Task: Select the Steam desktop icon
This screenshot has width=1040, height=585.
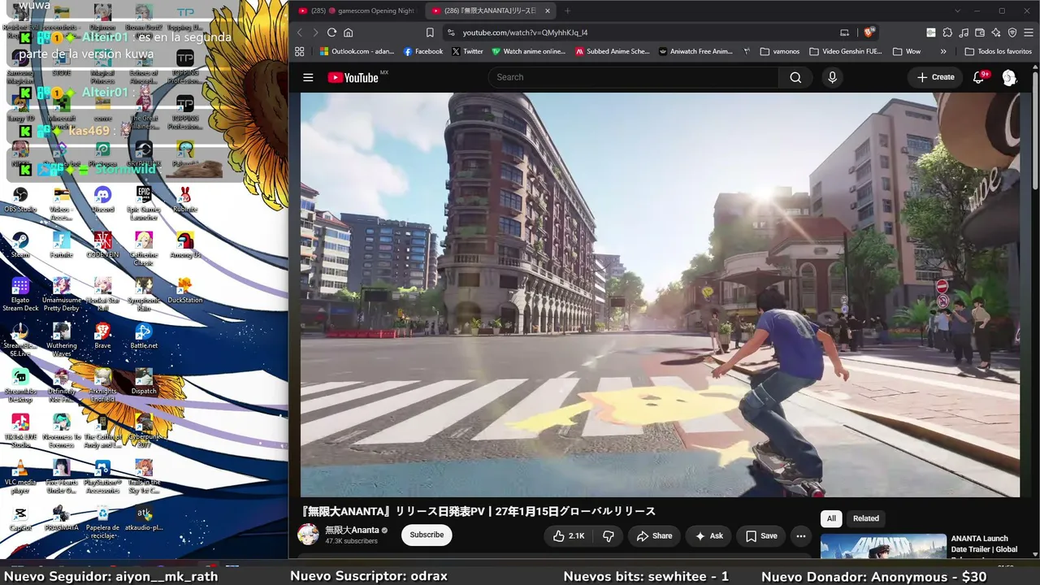Action: [x=20, y=245]
